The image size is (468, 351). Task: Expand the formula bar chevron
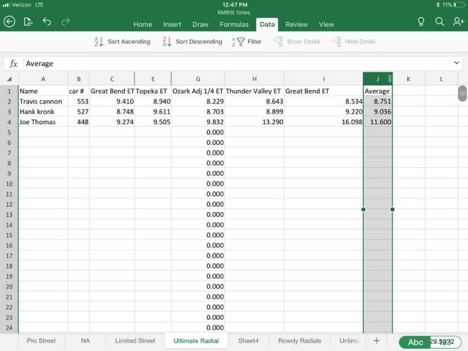pyautogui.click(x=457, y=63)
